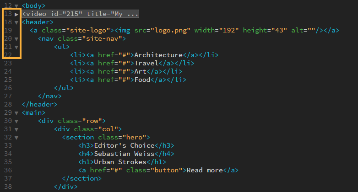Fold the main element on line 29
The image size is (358, 192).
click(16, 113)
